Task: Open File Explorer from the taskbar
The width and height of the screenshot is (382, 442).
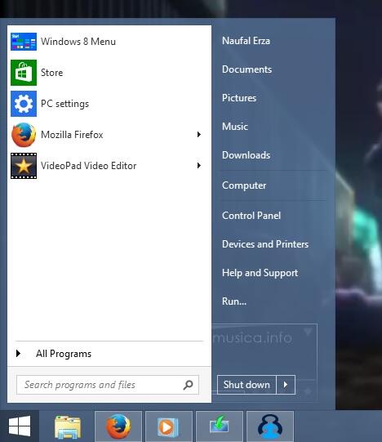Action: 68,426
